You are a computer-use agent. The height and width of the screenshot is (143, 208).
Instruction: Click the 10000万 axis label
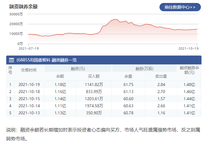tap(16, 34)
